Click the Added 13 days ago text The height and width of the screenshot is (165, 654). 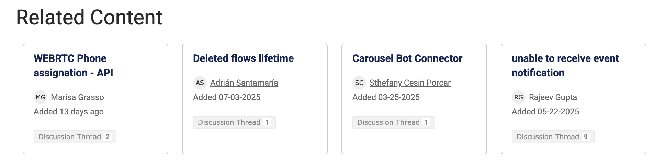69,112
